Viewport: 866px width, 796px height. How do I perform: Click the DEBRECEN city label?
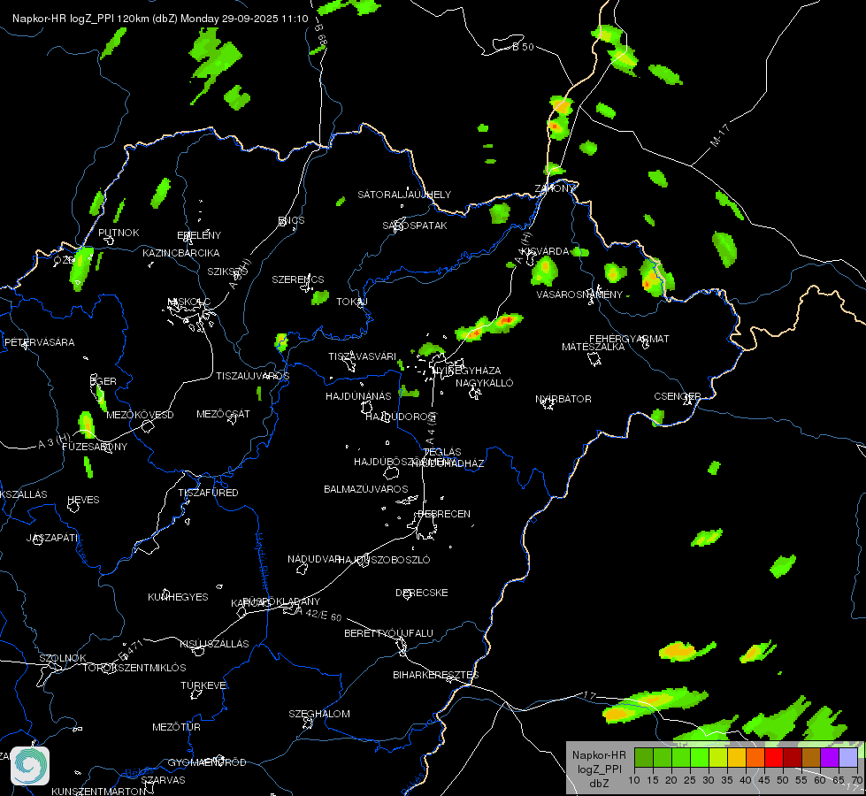coord(444,514)
